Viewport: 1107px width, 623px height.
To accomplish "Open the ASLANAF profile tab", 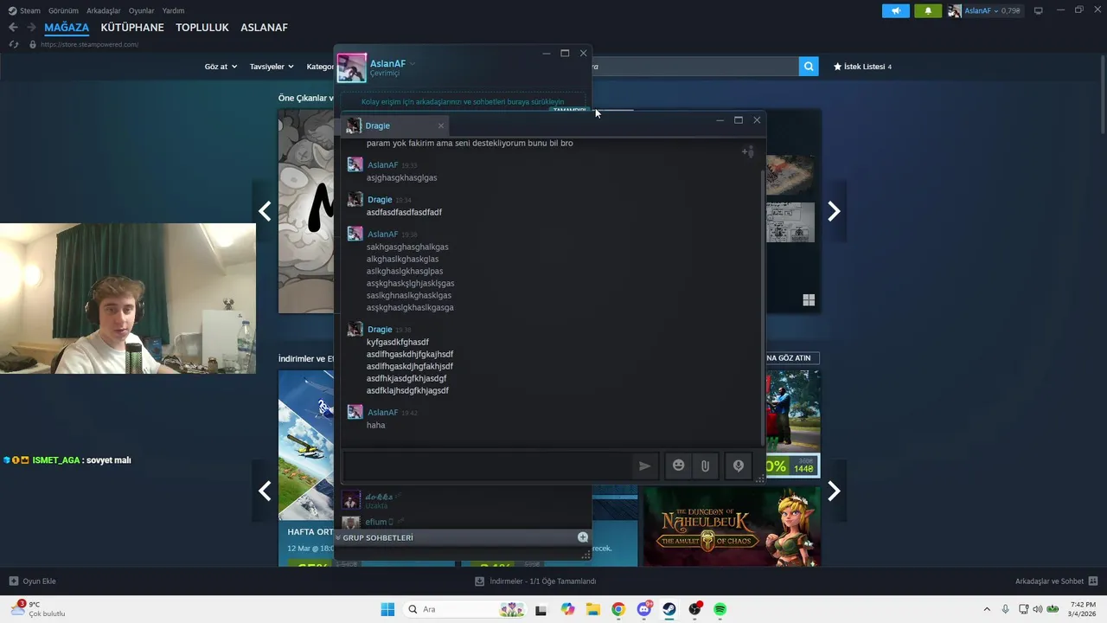I will click(264, 28).
